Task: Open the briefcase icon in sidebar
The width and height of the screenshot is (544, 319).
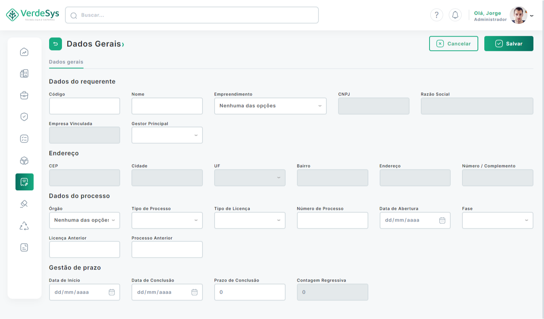Action: pos(24,96)
